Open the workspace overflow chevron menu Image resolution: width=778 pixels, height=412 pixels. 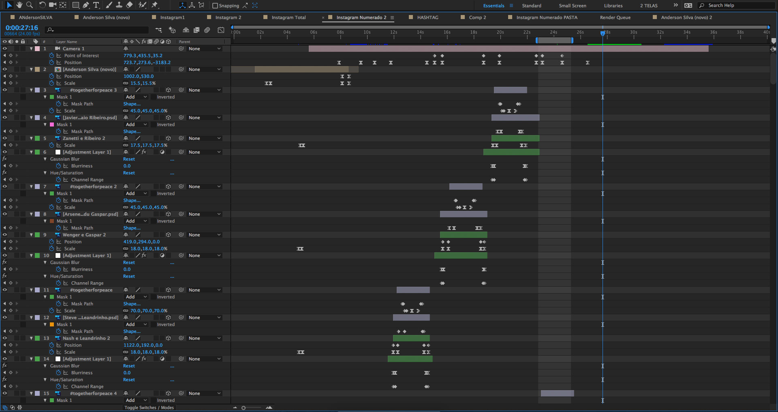coord(675,5)
